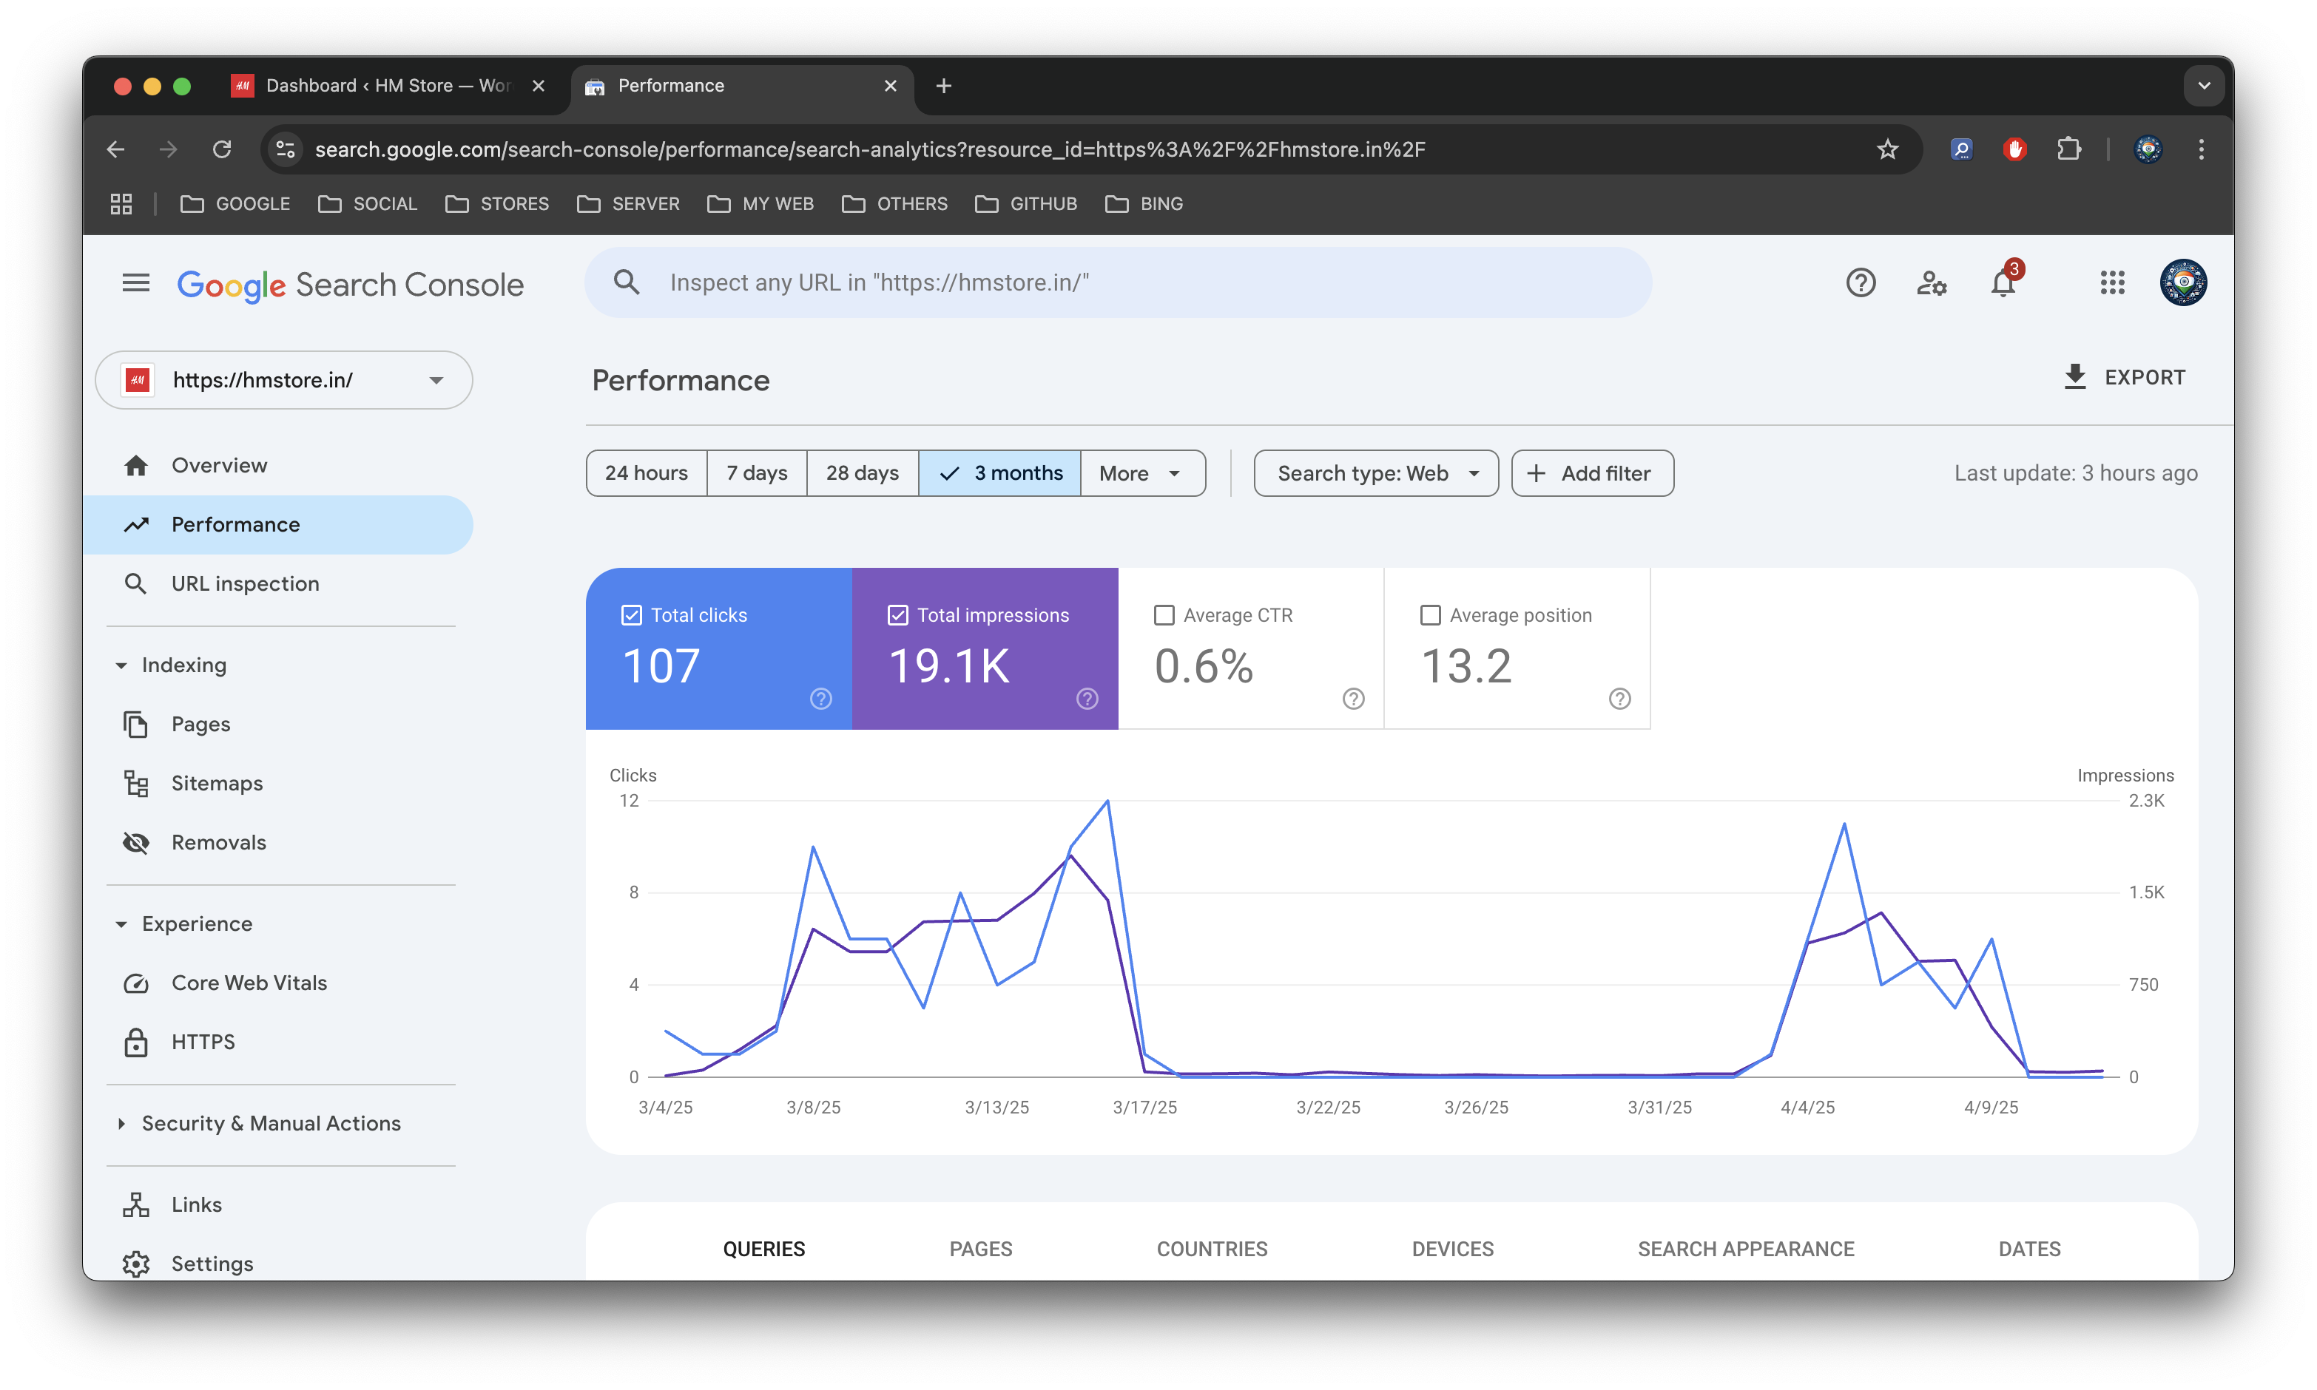
Task: Open the Google account avatar
Action: coord(2183,283)
